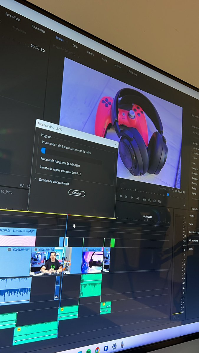This screenshot has height=353, width=199.
Task: Click the Extract icon in Program monitor
Action: pos(149,200)
